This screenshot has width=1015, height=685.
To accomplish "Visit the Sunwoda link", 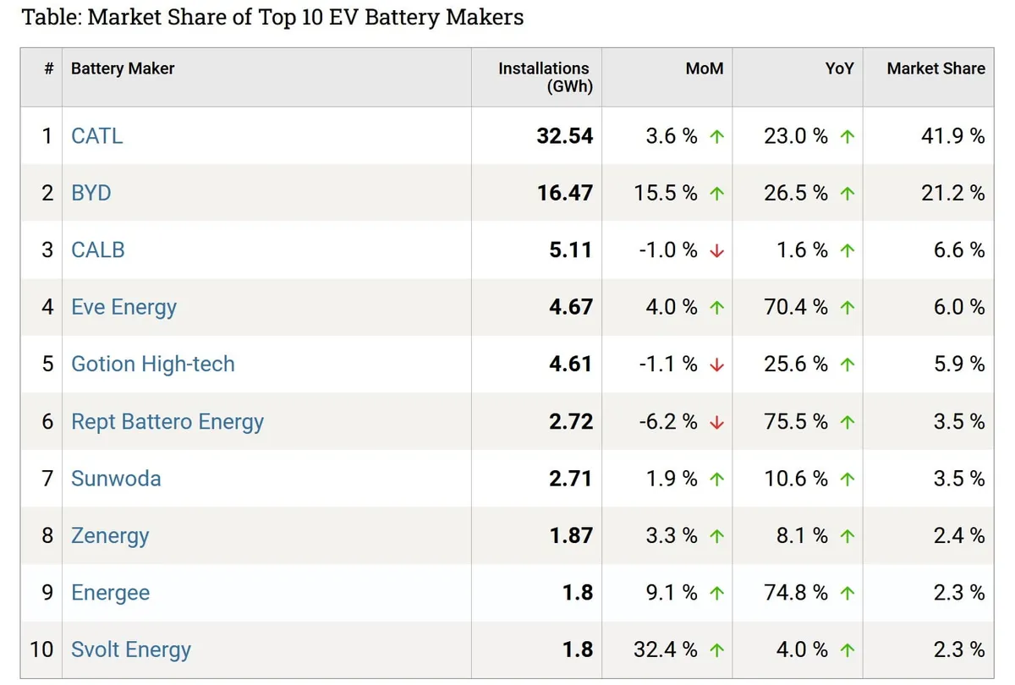I will (116, 479).
